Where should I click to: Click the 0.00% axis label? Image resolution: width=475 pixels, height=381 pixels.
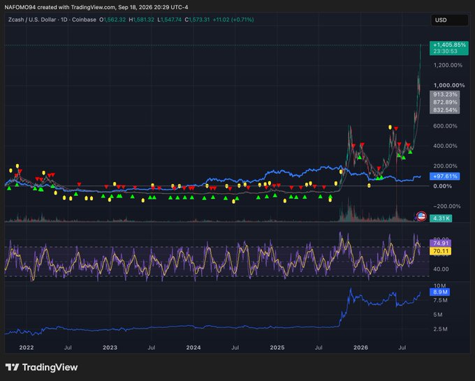click(x=443, y=186)
